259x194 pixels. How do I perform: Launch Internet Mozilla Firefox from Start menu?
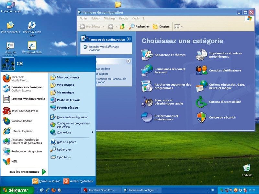tap(24, 79)
